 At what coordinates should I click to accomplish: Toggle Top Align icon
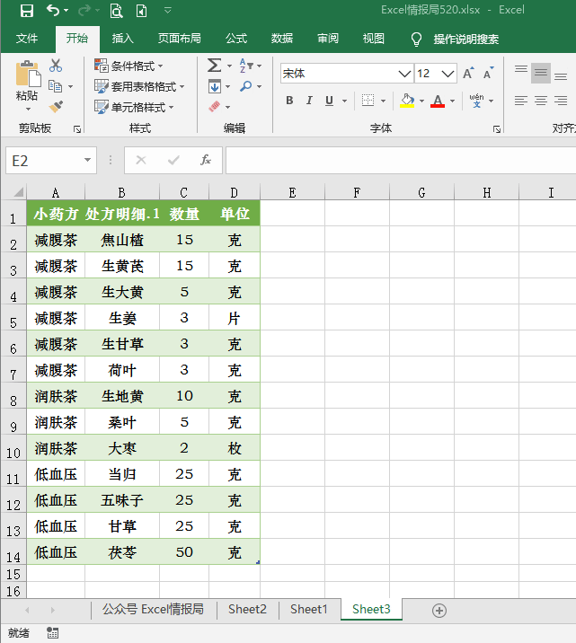(x=521, y=69)
